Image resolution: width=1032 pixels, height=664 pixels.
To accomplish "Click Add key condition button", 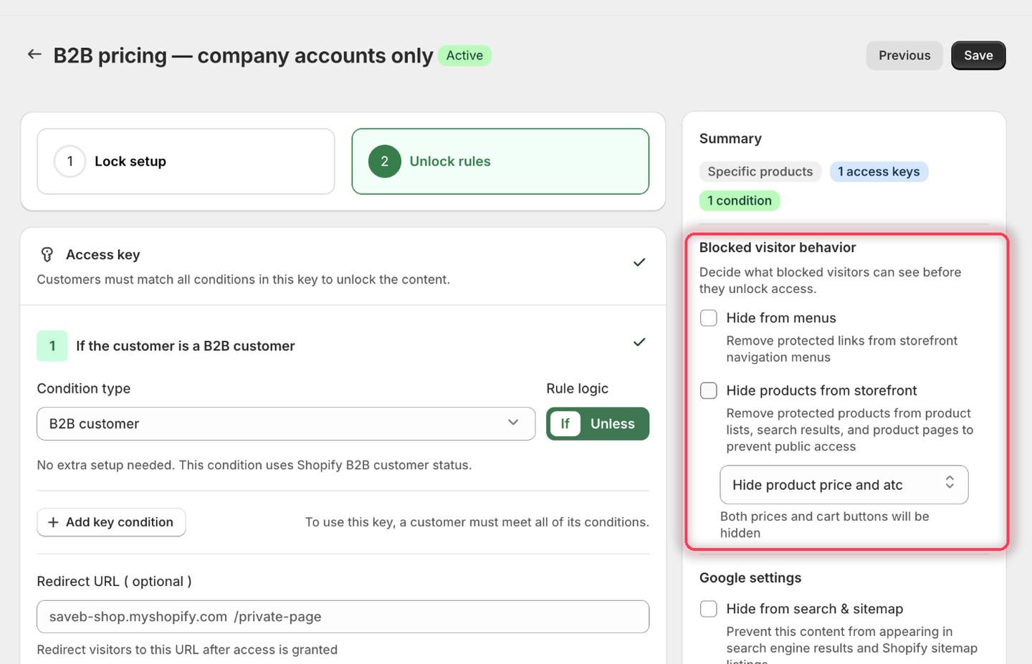I will pyautogui.click(x=111, y=522).
